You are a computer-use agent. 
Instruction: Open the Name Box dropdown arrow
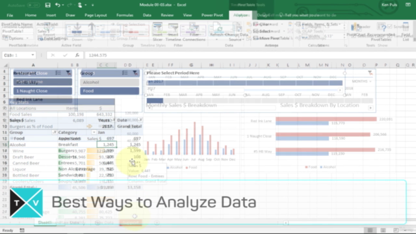(32, 55)
